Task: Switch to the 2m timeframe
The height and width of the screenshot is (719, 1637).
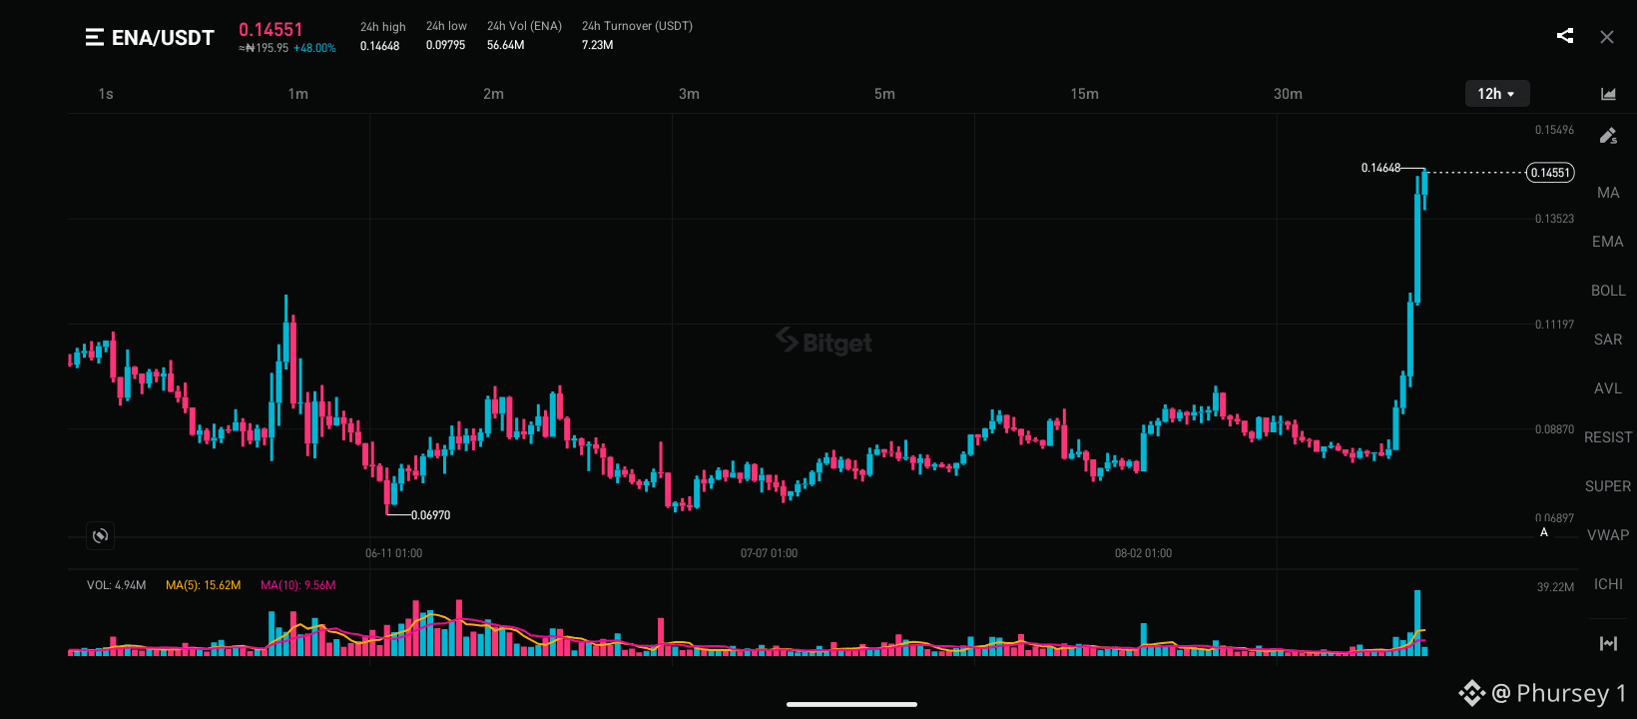Action: pyautogui.click(x=494, y=94)
